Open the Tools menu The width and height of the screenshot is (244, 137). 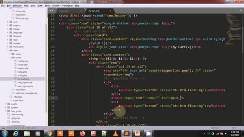[47, 6]
